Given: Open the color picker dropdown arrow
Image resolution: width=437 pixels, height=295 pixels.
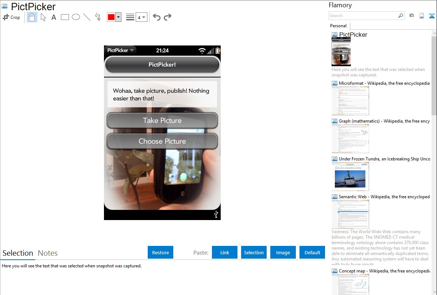Looking at the screenshot, I should pos(119,17).
